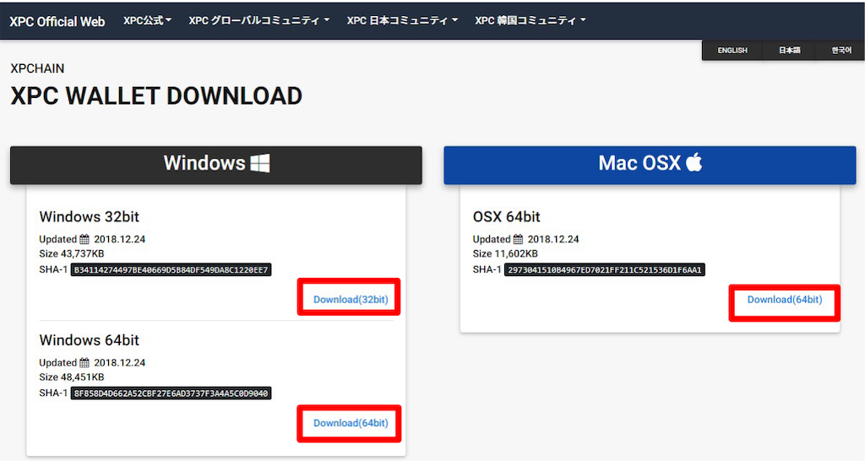Download the Windows 32bit wallet

[351, 300]
